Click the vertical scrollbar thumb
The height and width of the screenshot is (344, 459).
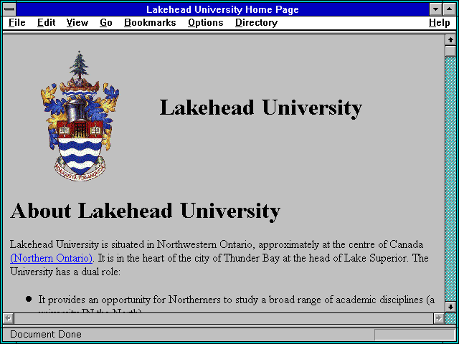pos(450,51)
